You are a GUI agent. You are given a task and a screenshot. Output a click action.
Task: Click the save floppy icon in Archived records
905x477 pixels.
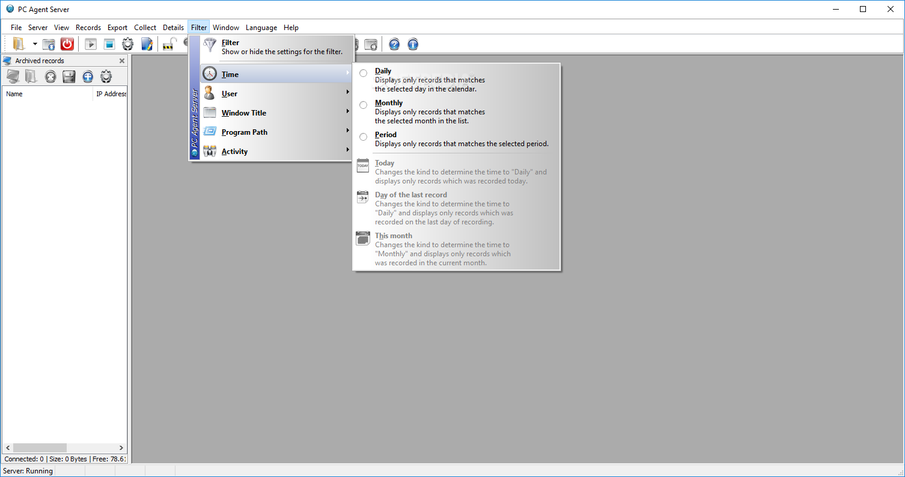point(69,76)
